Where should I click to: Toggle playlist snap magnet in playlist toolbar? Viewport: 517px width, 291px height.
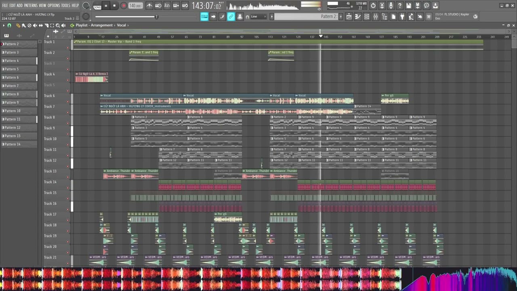point(9,25)
